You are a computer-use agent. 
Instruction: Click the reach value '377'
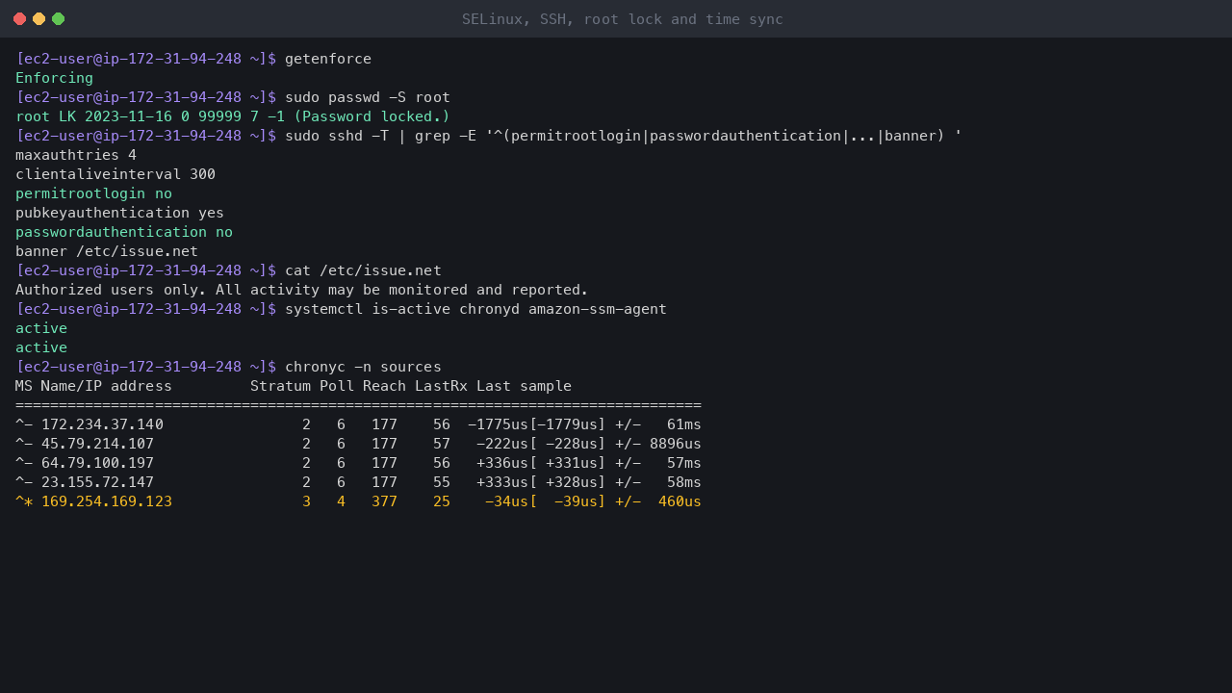tap(385, 501)
